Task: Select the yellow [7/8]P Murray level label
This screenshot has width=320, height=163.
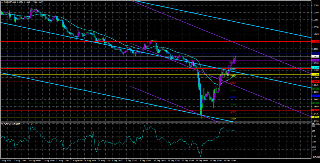Action: [233, 76]
